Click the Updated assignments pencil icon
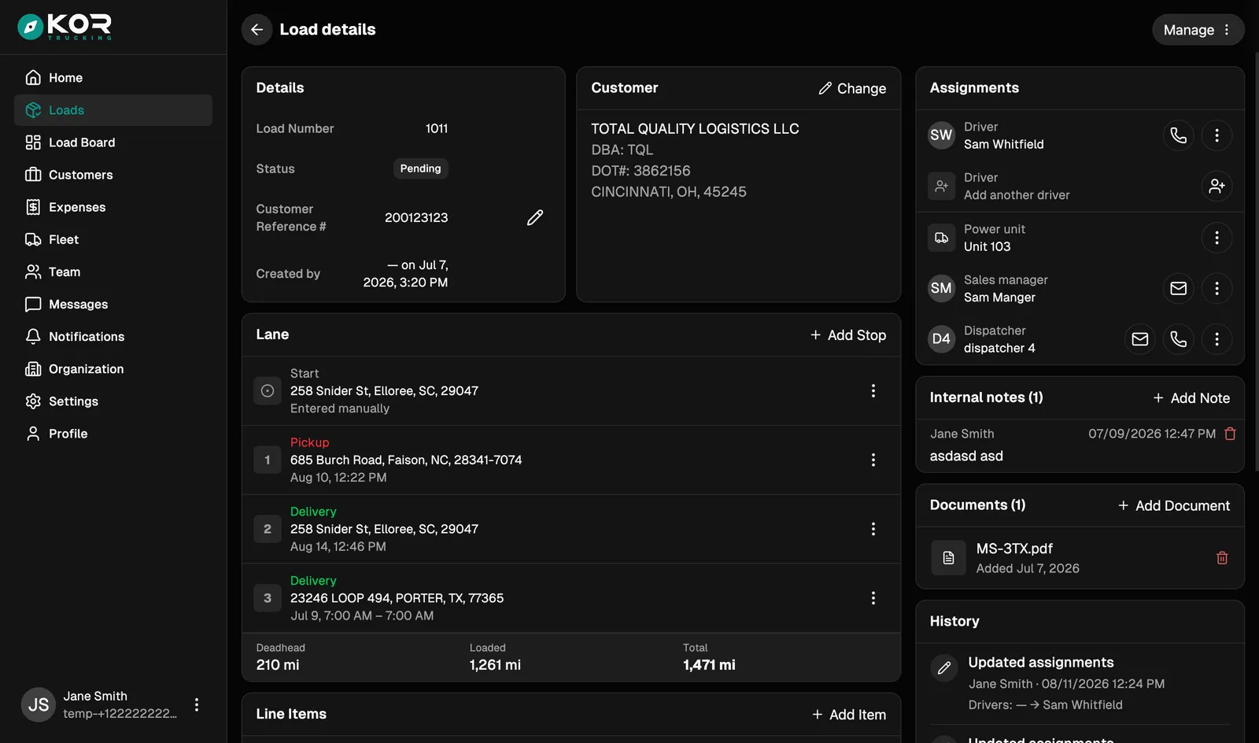1259x743 pixels. 944,668
